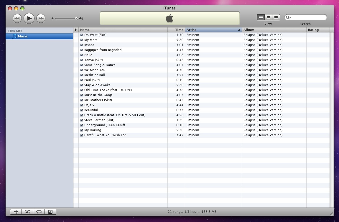Uncheck the Same Song & Dance checkbox

pos(81,65)
